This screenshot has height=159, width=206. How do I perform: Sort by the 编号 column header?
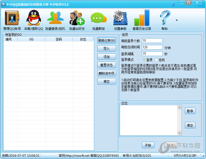pos(11,39)
